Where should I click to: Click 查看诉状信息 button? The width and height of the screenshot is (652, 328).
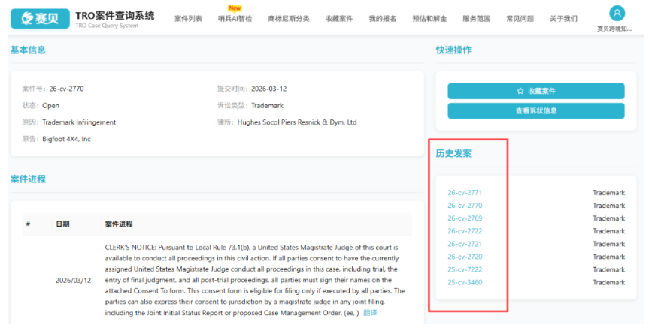(x=535, y=111)
